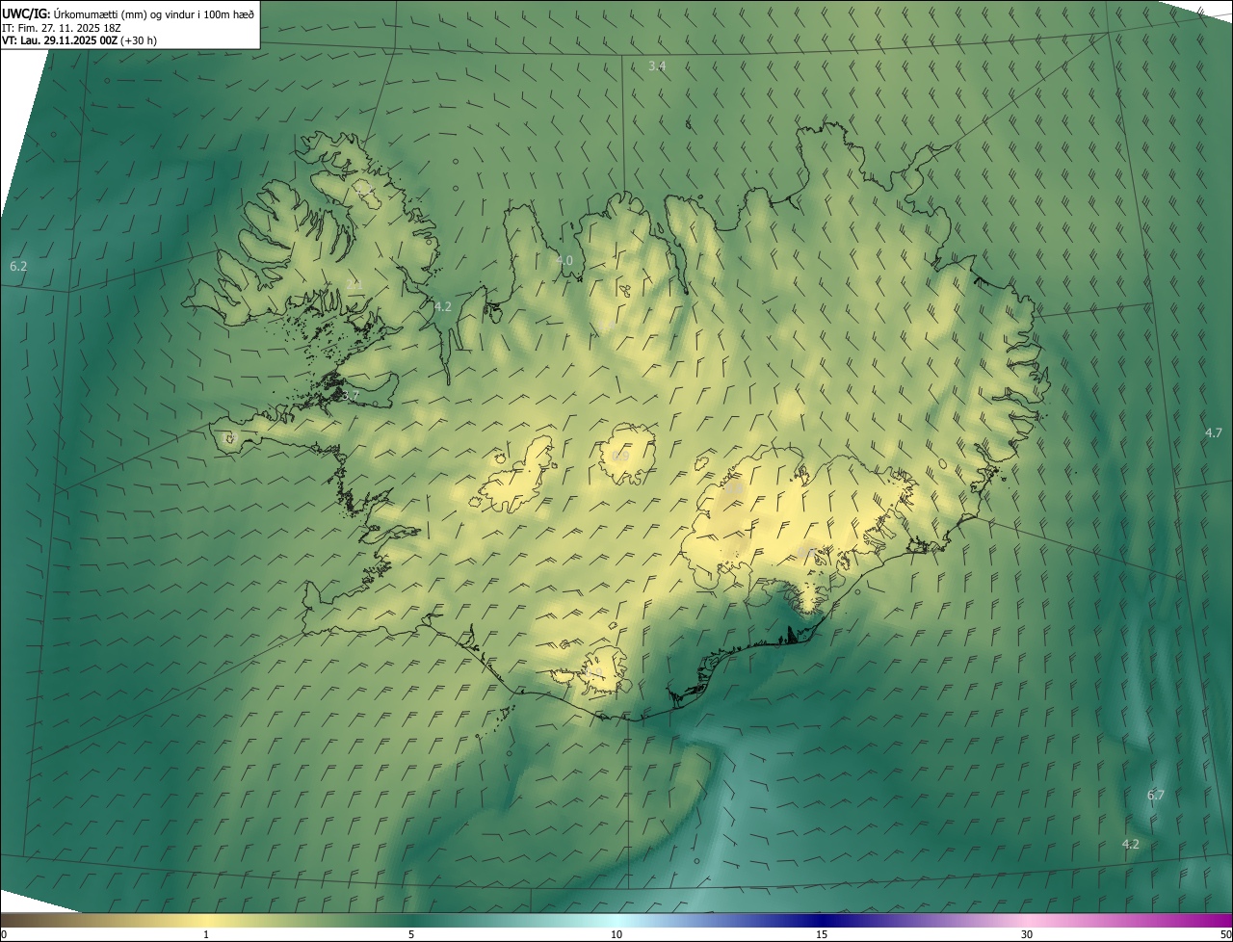Image resolution: width=1233 pixels, height=942 pixels.
Task: Click the 'VT: Lau. 29.11.2025 00Z (+30 h)' line
Action: [79, 40]
